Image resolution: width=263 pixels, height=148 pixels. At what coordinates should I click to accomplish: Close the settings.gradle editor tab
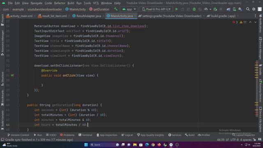[204, 16]
